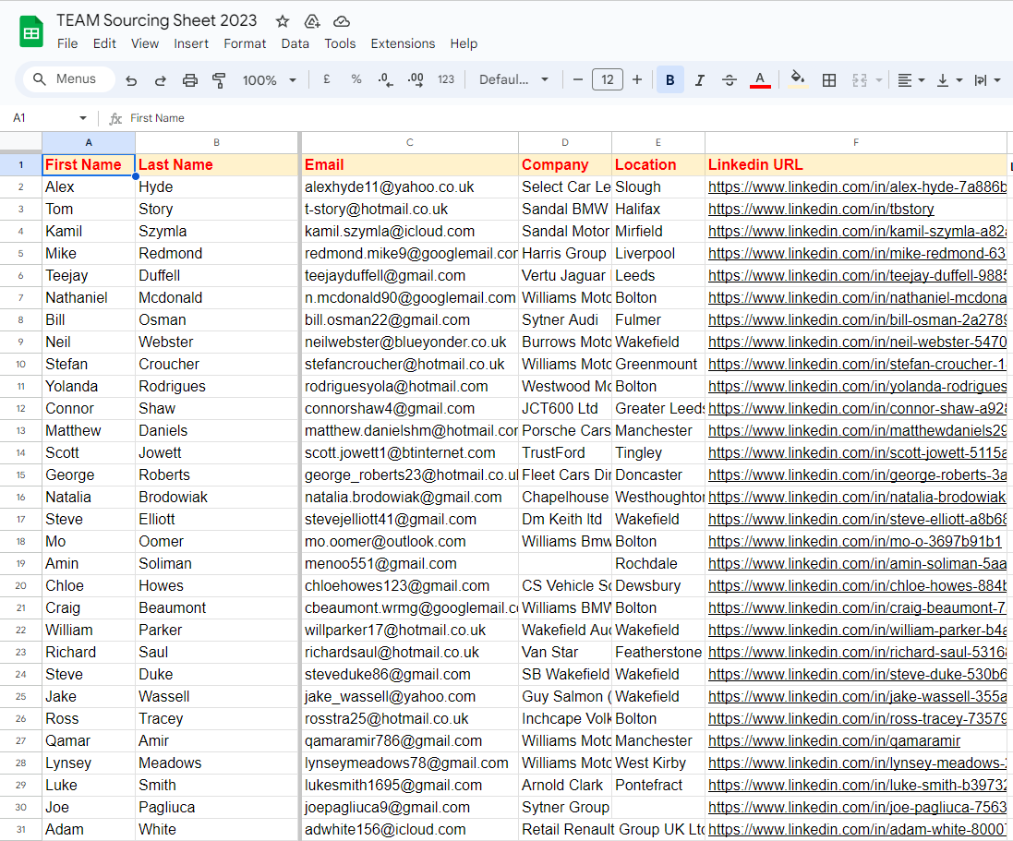1013x841 pixels.
Task: Toggle Italic formatting
Action: 700,80
